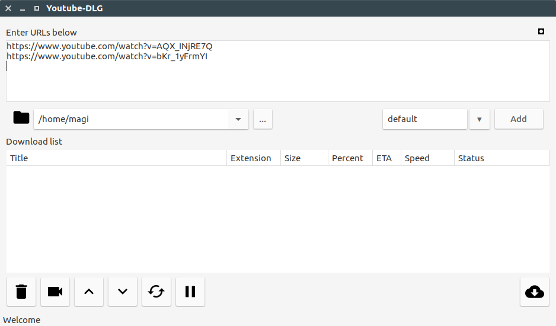
Task: Sort by the Title column header
Action: click(116, 158)
